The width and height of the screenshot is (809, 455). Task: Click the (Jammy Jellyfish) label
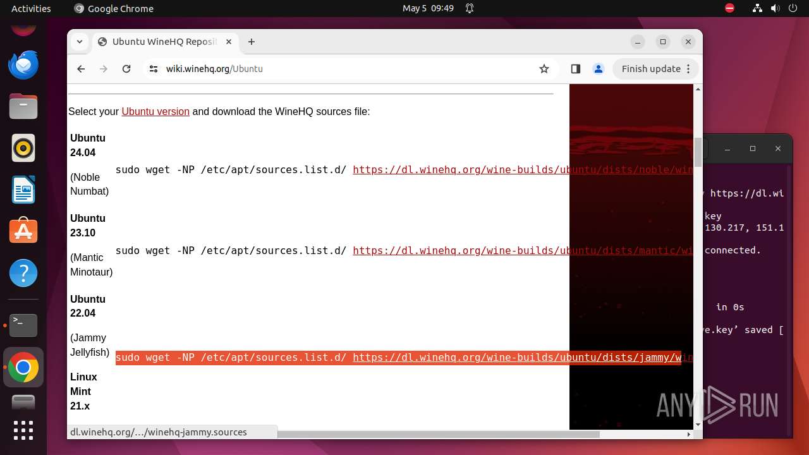pyautogui.click(x=90, y=345)
